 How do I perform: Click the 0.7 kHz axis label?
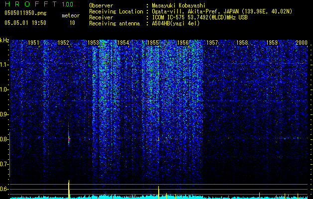[4, 164]
